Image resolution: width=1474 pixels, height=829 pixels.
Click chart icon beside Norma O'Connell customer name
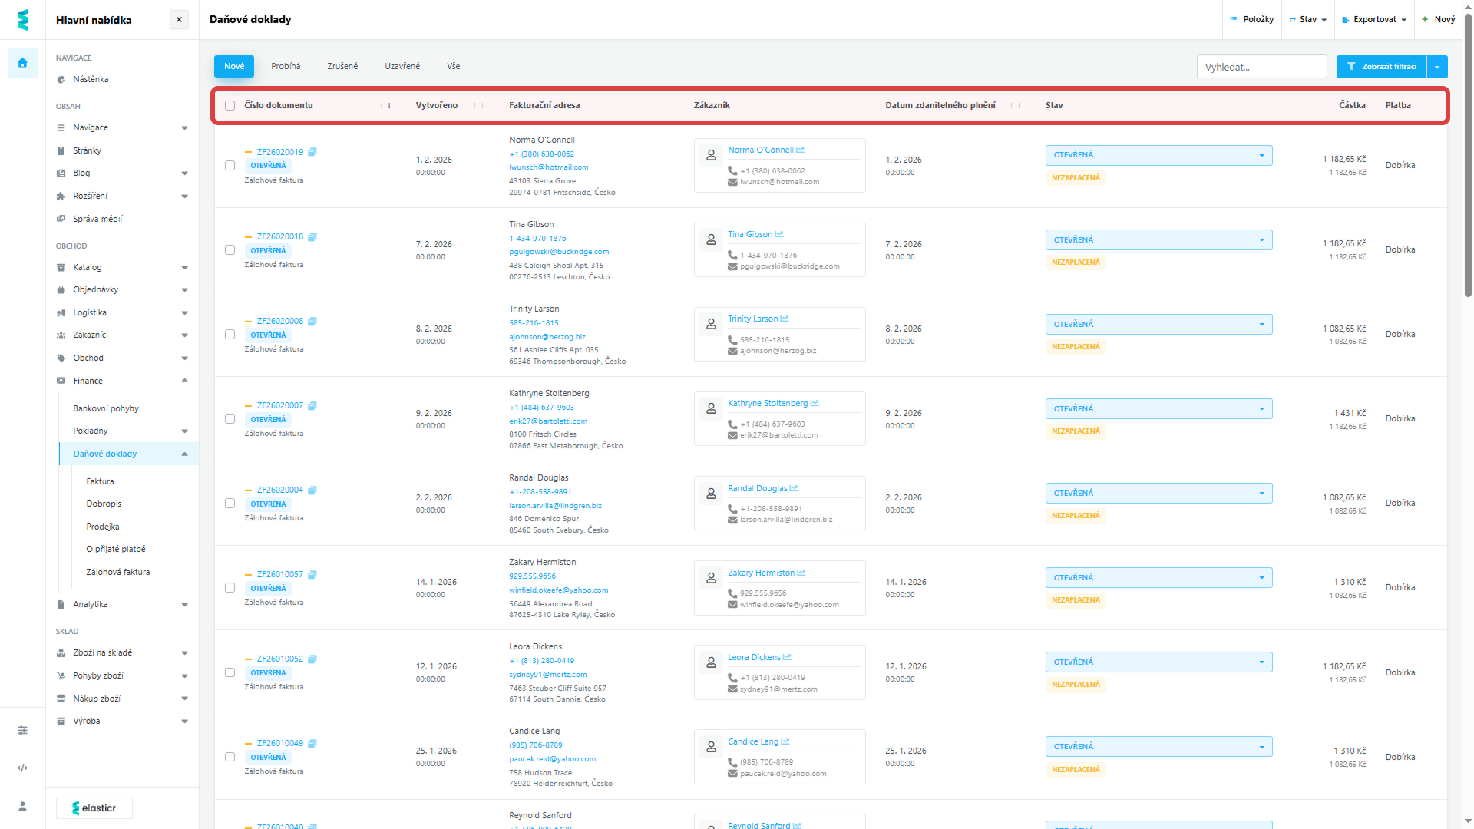pyautogui.click(x=801, y=150)
